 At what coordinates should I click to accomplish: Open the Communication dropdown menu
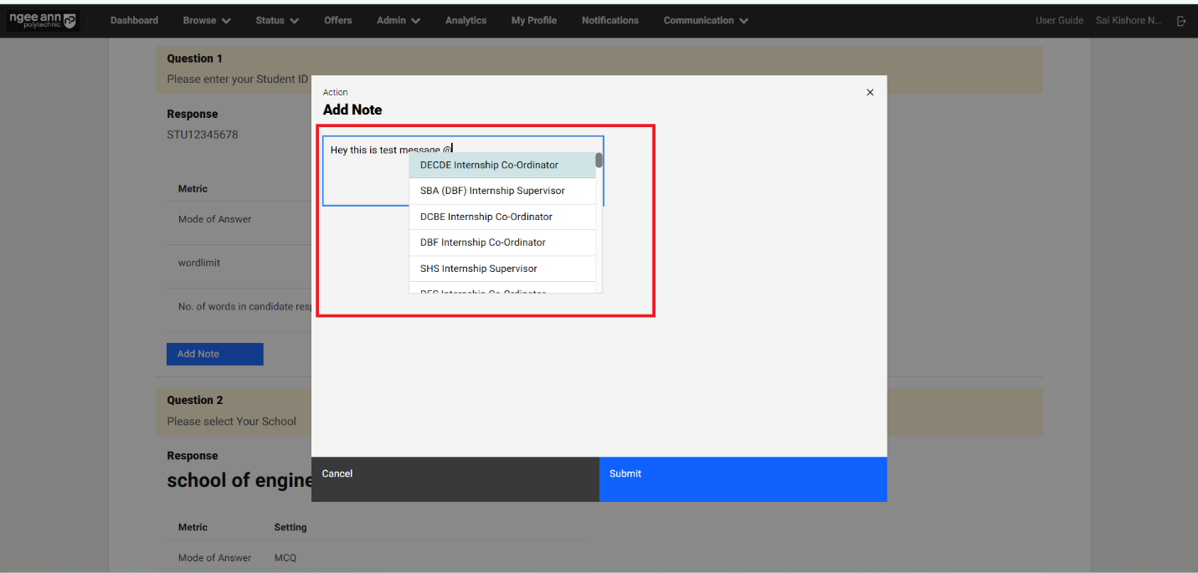point(706,21)
